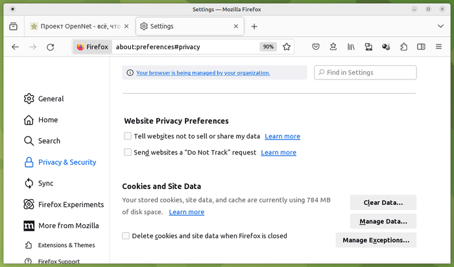Enable 'Tell websites not to sell or share my data'
This screenshot has width=454, height=267.
tap(127, 136)
